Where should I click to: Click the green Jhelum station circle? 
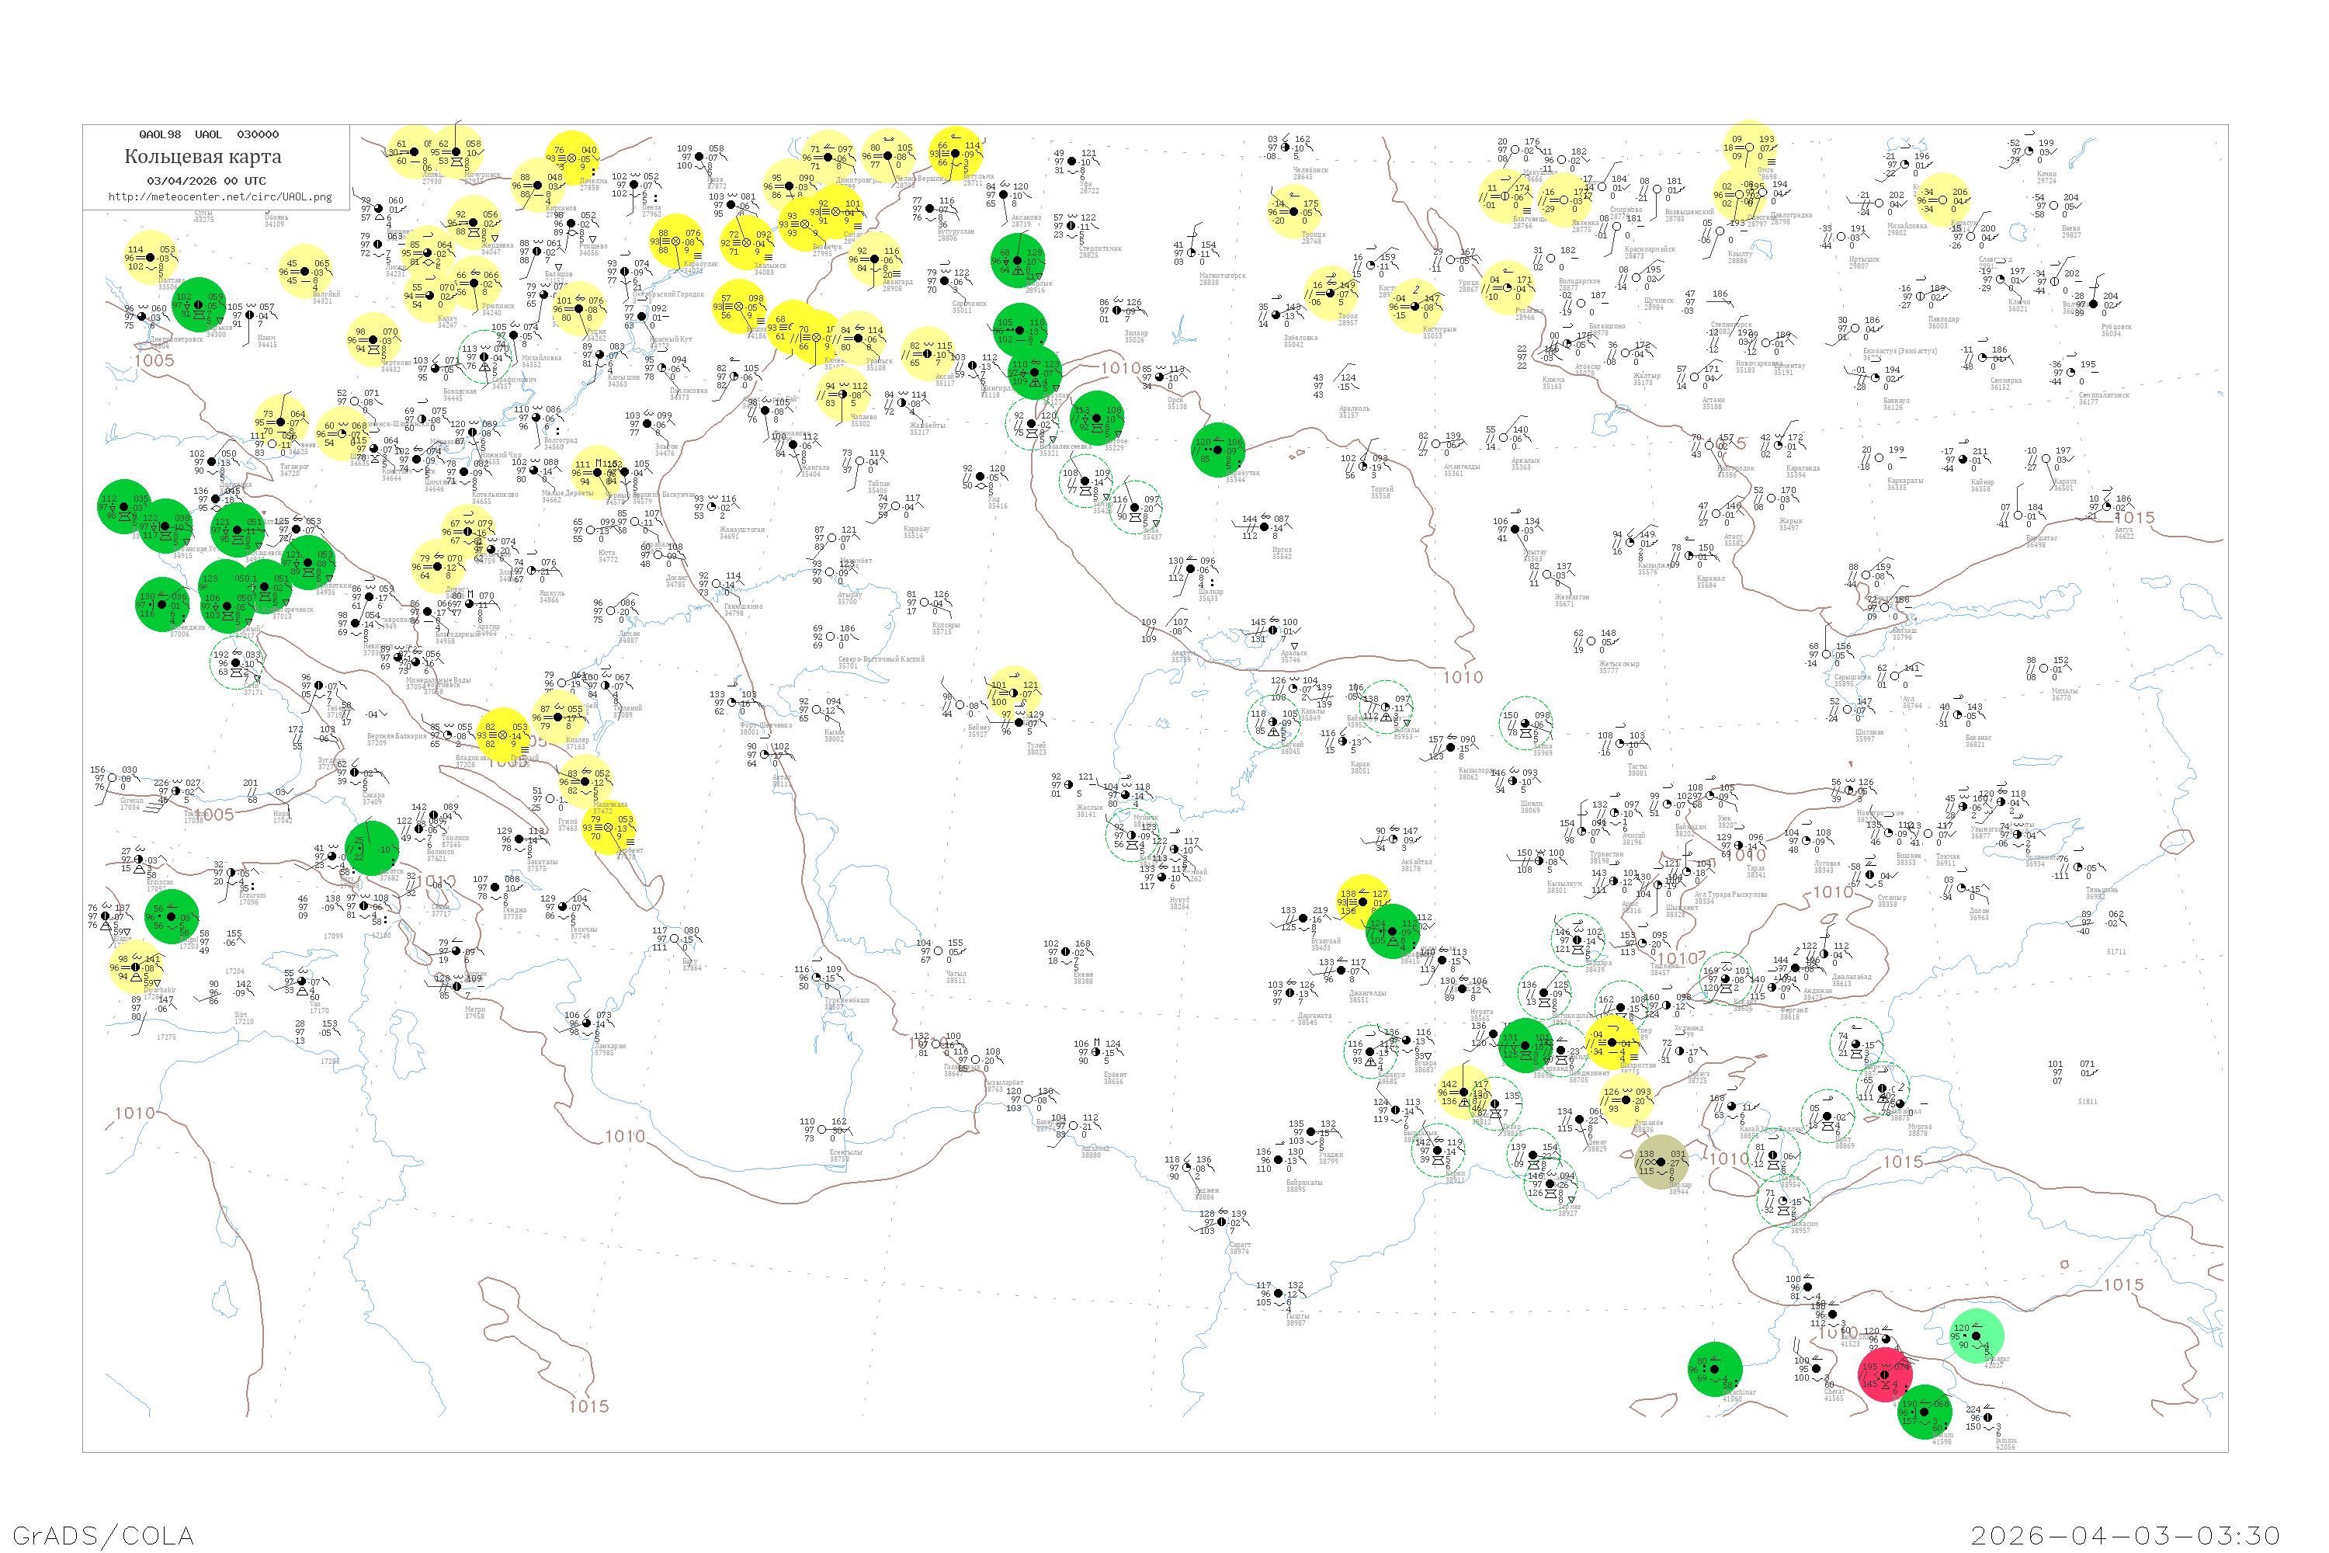1924,1412
